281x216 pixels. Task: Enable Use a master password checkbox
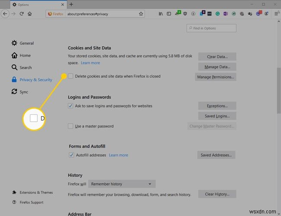tap(70, 126)
